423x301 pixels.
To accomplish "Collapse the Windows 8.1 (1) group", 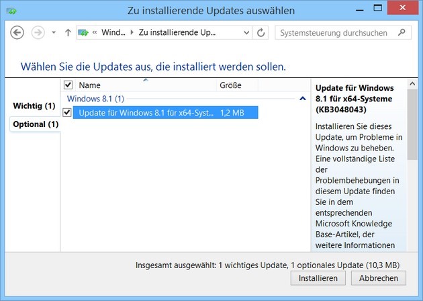I will 302,99.
